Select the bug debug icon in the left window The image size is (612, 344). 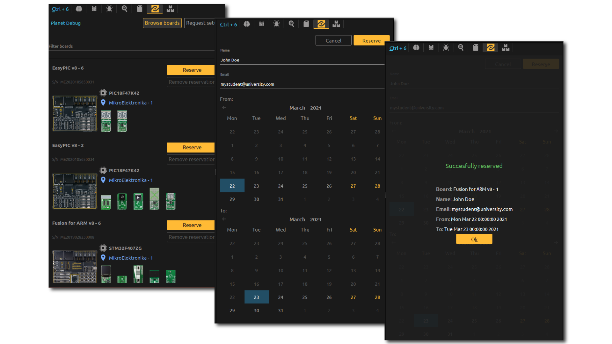tap(109, 9)
